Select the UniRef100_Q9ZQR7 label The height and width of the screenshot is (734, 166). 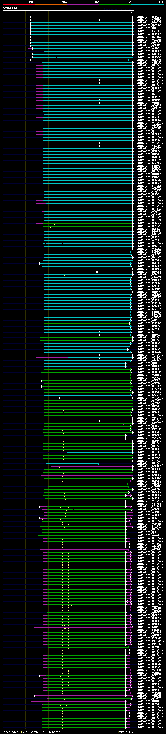[x=149, y=452]
